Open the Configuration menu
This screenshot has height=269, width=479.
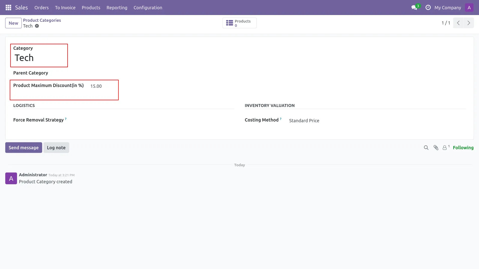148,7
